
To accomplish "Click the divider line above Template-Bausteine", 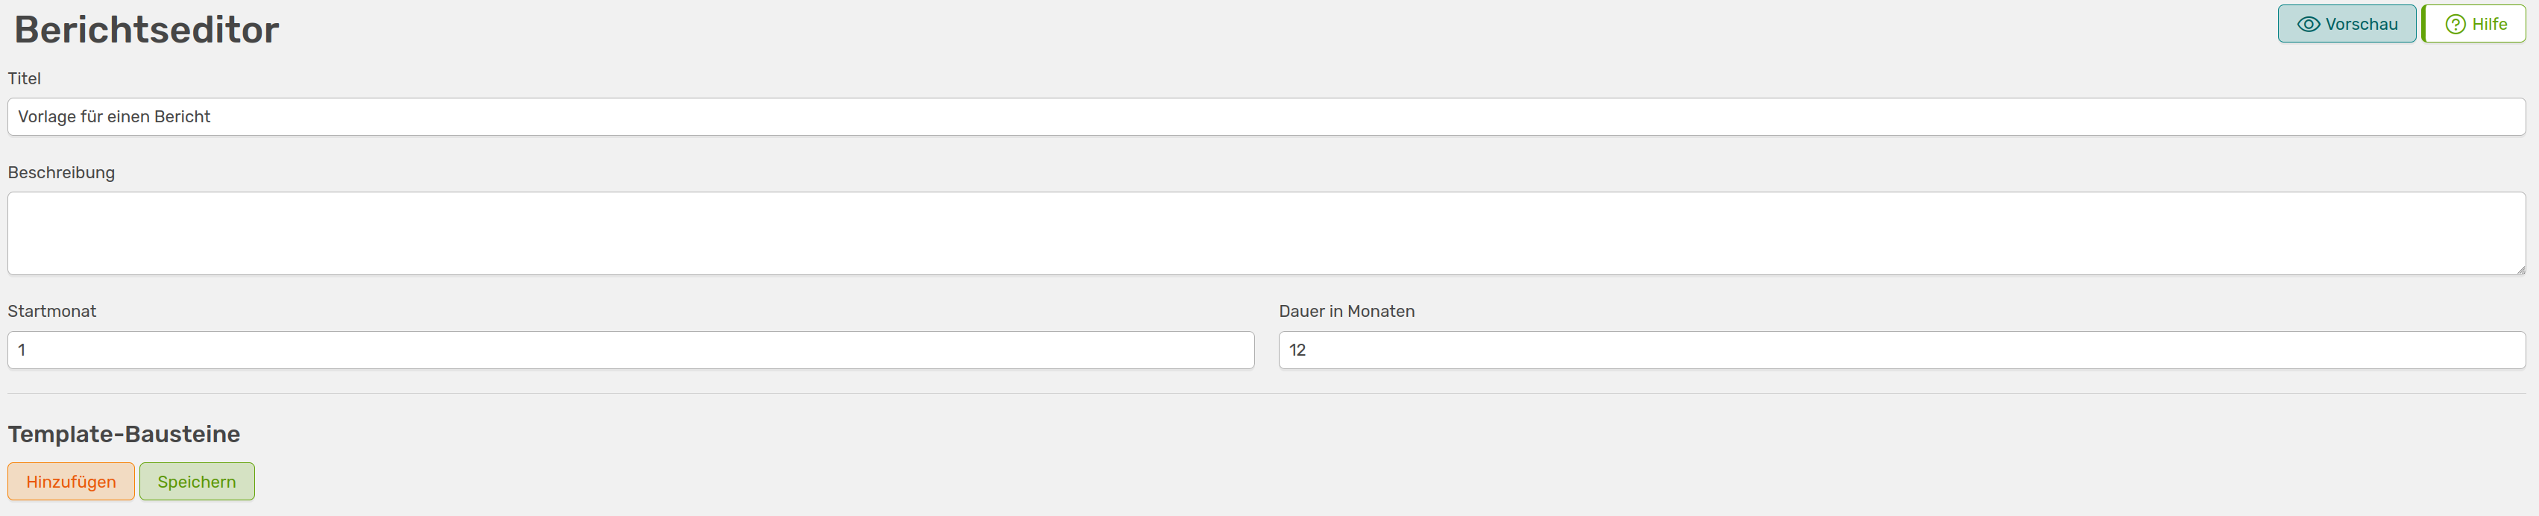I will tap(1265, 394).
